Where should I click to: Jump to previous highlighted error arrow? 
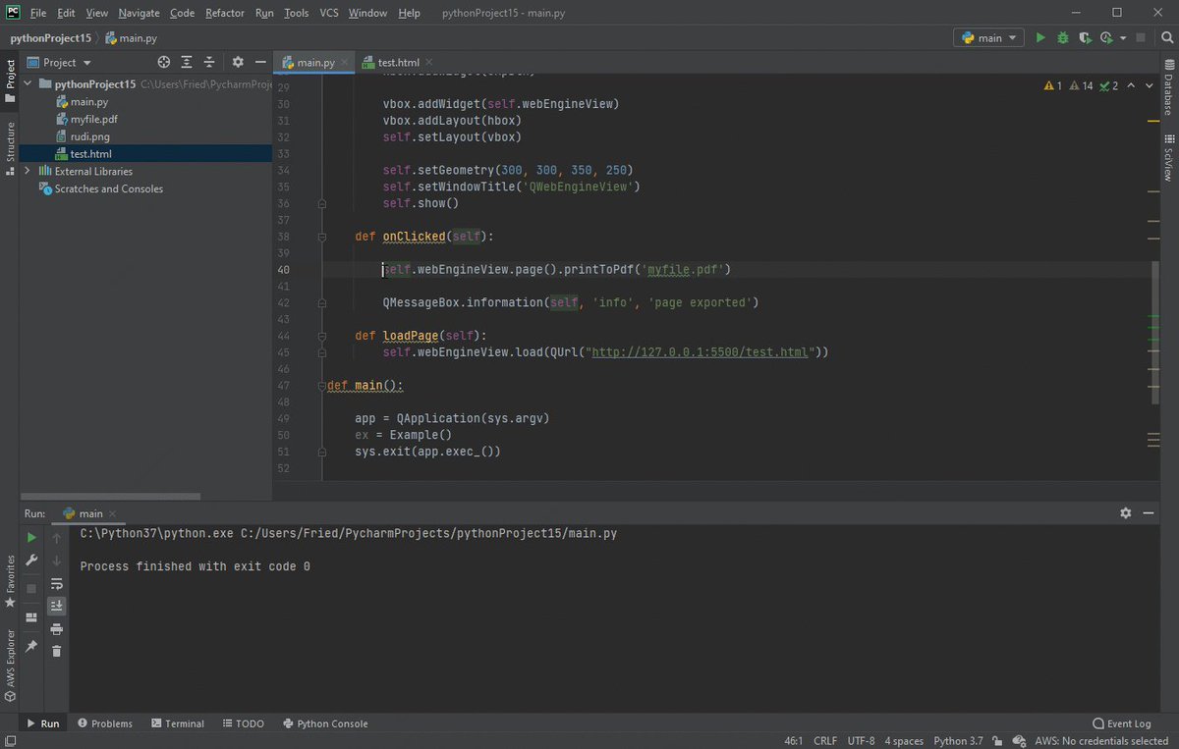[1131, 86]
